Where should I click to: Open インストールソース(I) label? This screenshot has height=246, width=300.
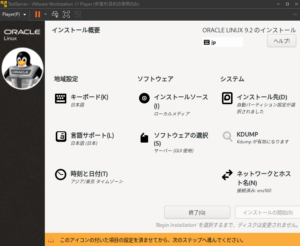pos(181,102)
